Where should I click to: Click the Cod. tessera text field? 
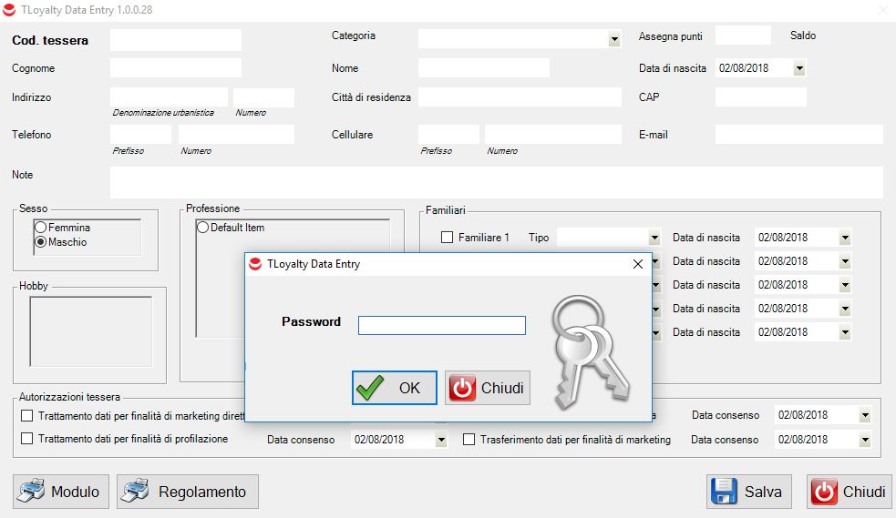click(x=175, y=40)
